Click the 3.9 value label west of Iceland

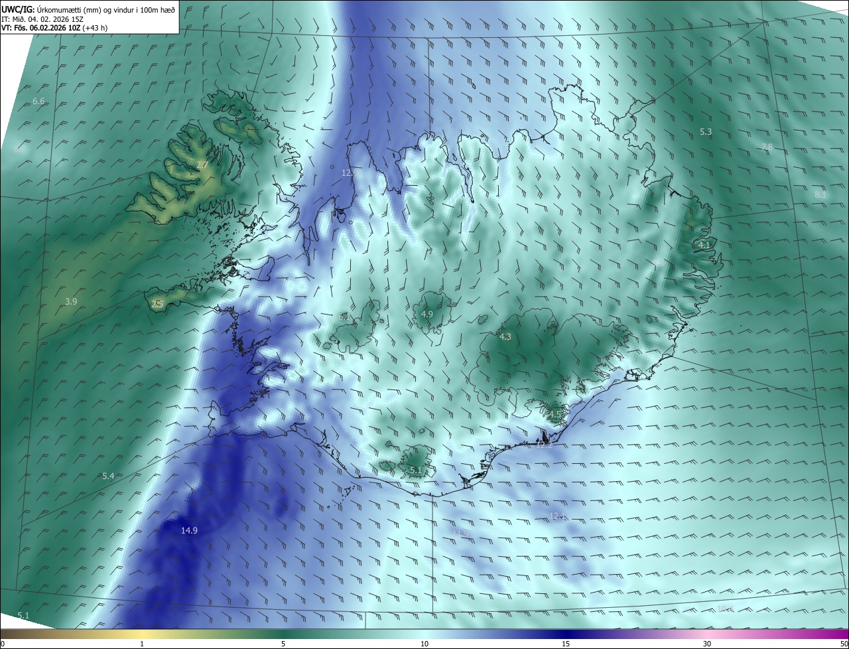[x=71, y=301]
